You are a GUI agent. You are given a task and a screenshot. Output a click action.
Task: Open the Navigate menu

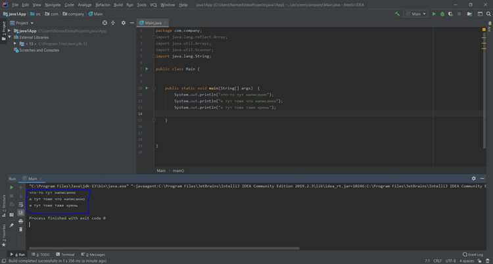[x=53, y=5]
